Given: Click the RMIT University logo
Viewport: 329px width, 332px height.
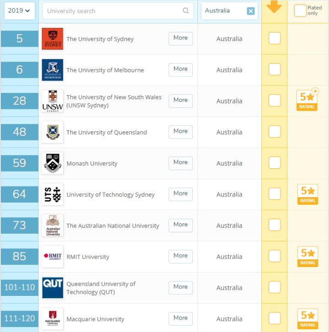Looking at the screenshot, I should click(x=53, y=257).
